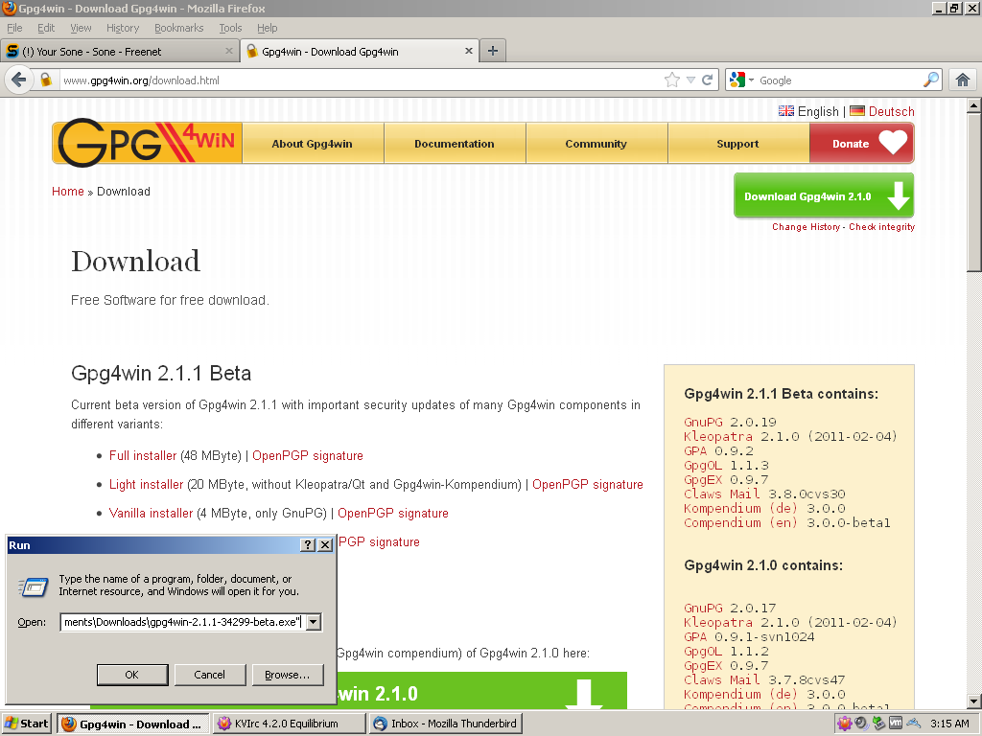The height and width of the screenshot is (736, 982).
Task: Close the Gpg4win download tab
Action: click(x=468, y=51)
